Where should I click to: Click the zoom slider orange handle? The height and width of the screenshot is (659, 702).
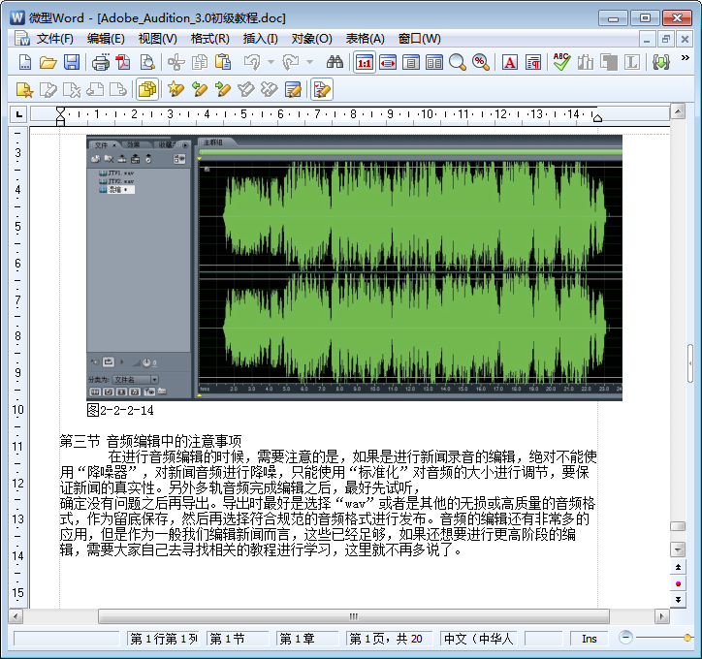(x=688, y=638)
